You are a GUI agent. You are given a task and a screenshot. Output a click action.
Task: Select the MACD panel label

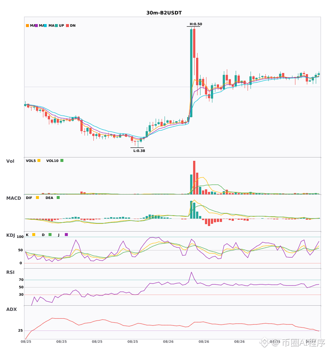tap(13, 198)
